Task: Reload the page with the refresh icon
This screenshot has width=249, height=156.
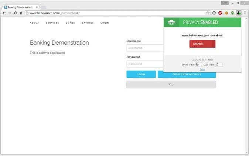Action: (x=16, y=13)
